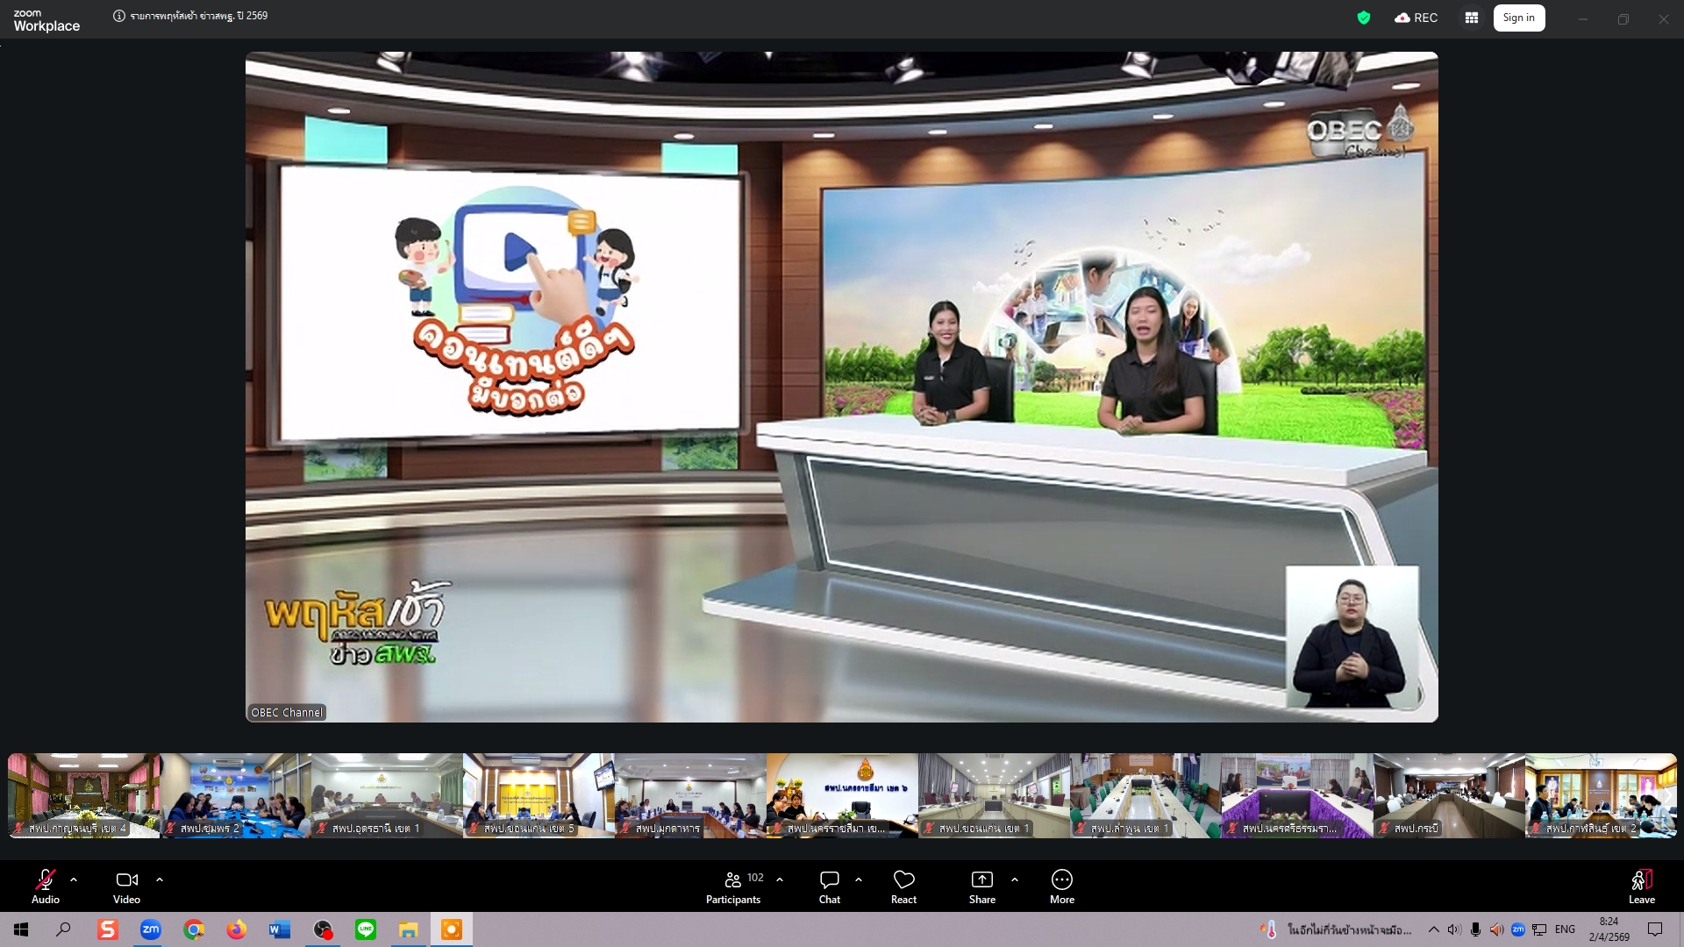
Task: Open the More options menu
Action: tap(1061, 885)
